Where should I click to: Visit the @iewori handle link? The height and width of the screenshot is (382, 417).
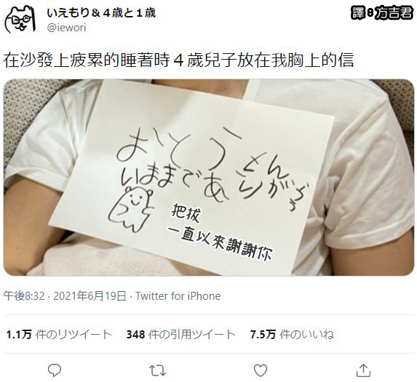pyautogui.click(x=66, y=28)
